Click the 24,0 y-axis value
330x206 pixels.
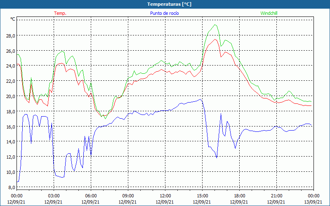point(11,66)
